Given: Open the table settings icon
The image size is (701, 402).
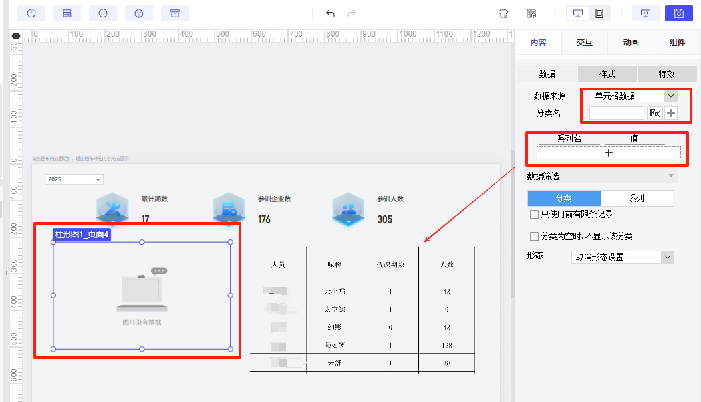Looking at the screenshot, I should (x=531, y=13).
